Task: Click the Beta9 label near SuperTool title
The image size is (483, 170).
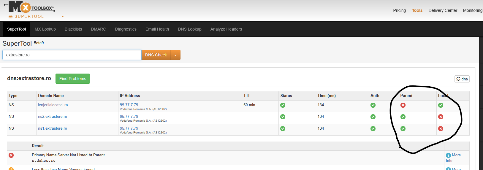Action: click(x=39, y=43)
